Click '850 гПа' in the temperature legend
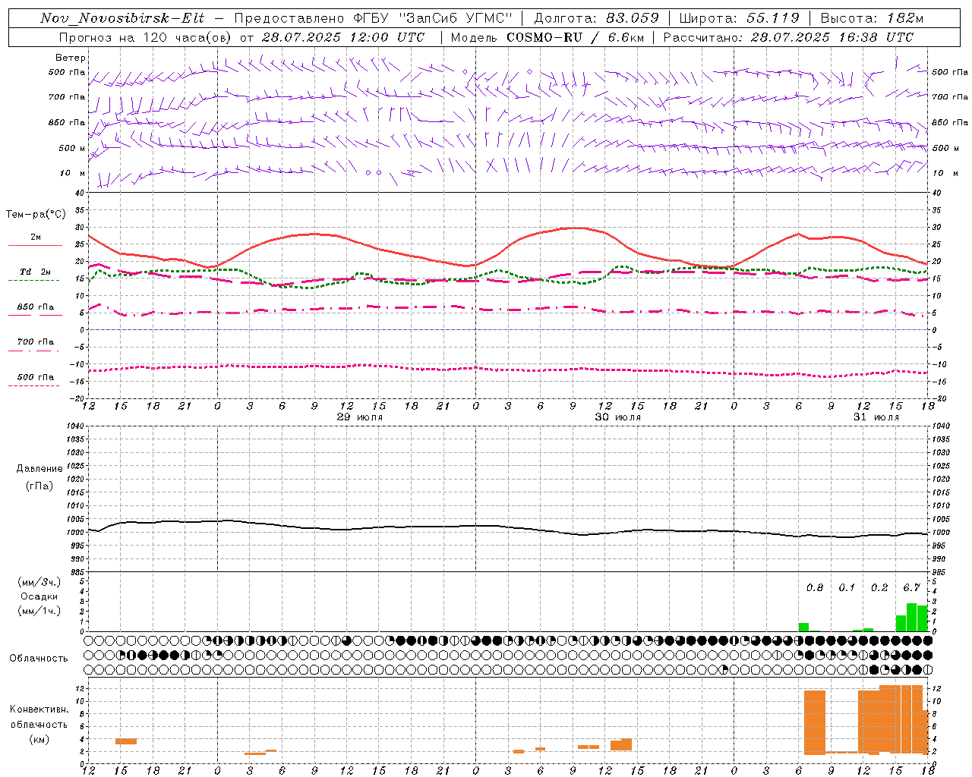 click(36, 307)
